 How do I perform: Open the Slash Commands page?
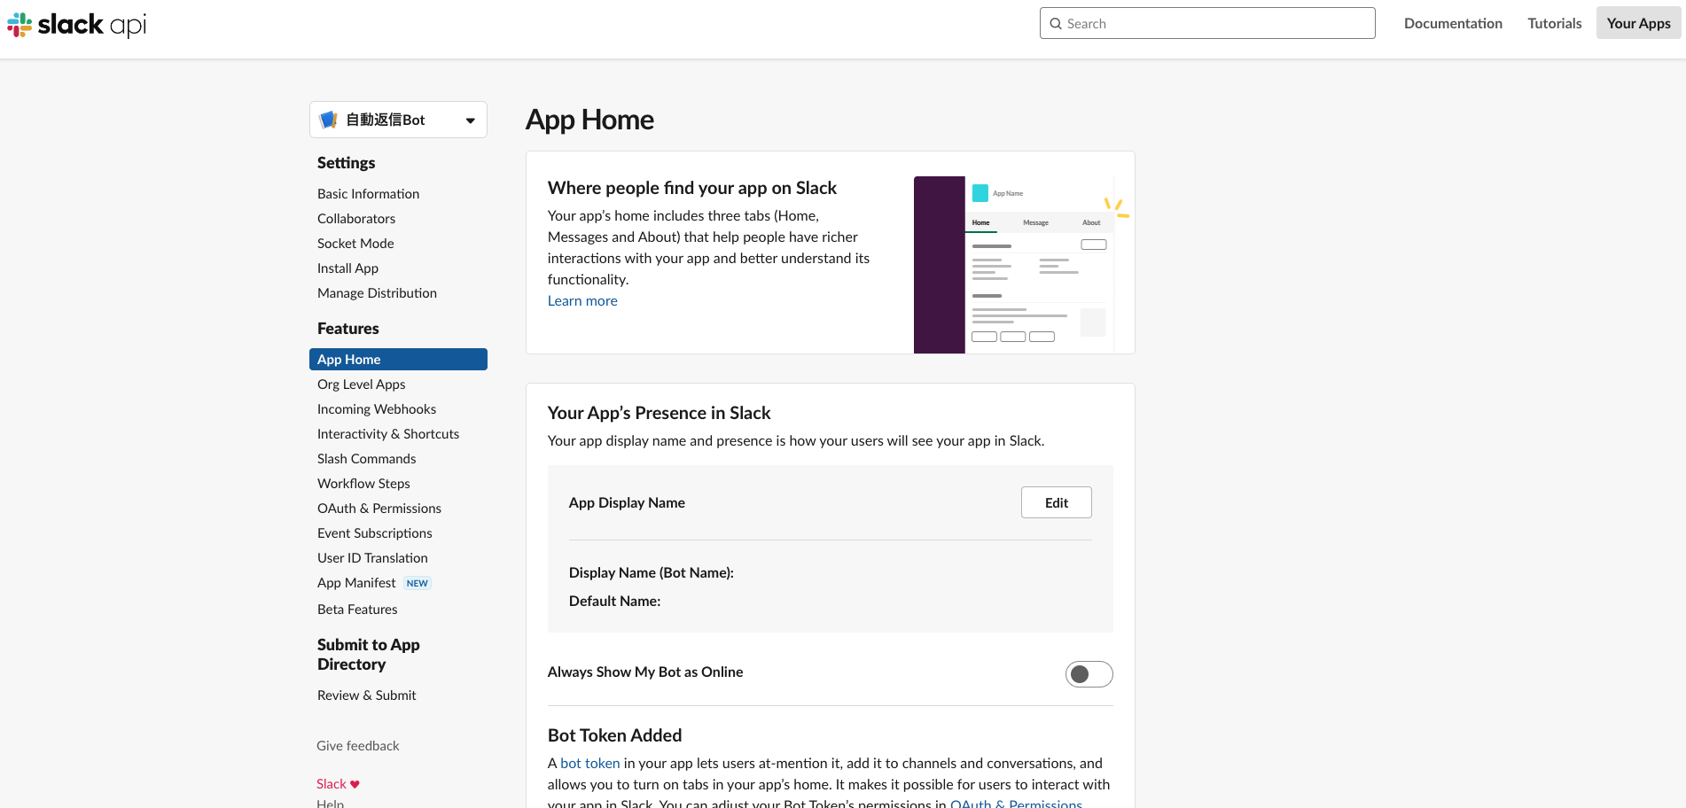(366, 458)
